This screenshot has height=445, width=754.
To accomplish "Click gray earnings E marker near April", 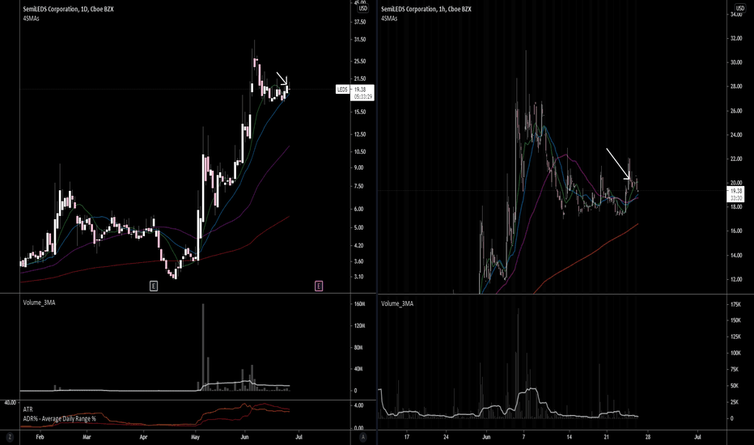I will (x=154, y=286).
